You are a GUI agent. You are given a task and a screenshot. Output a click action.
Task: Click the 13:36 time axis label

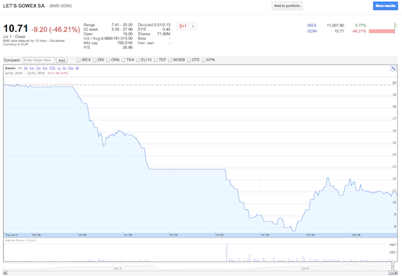pyautogui.click(x=219, y=235)
